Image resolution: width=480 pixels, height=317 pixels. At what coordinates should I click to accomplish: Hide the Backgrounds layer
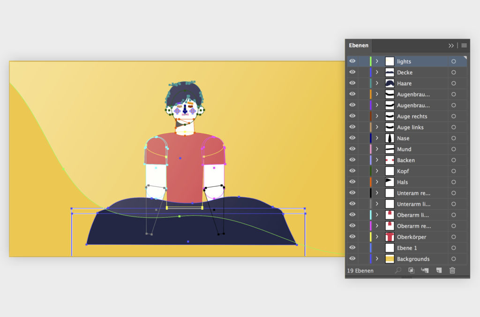[x=352, y=259]
